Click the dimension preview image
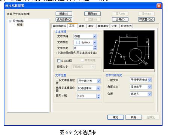Image resolution: width=170 pixels, height=140 pixels. (x=129, y=50)
